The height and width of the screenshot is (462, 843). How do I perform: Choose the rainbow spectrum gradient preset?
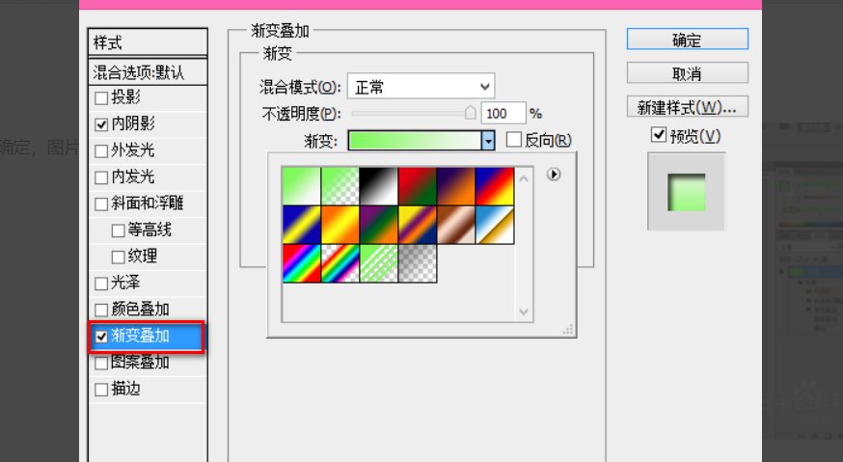301,262
